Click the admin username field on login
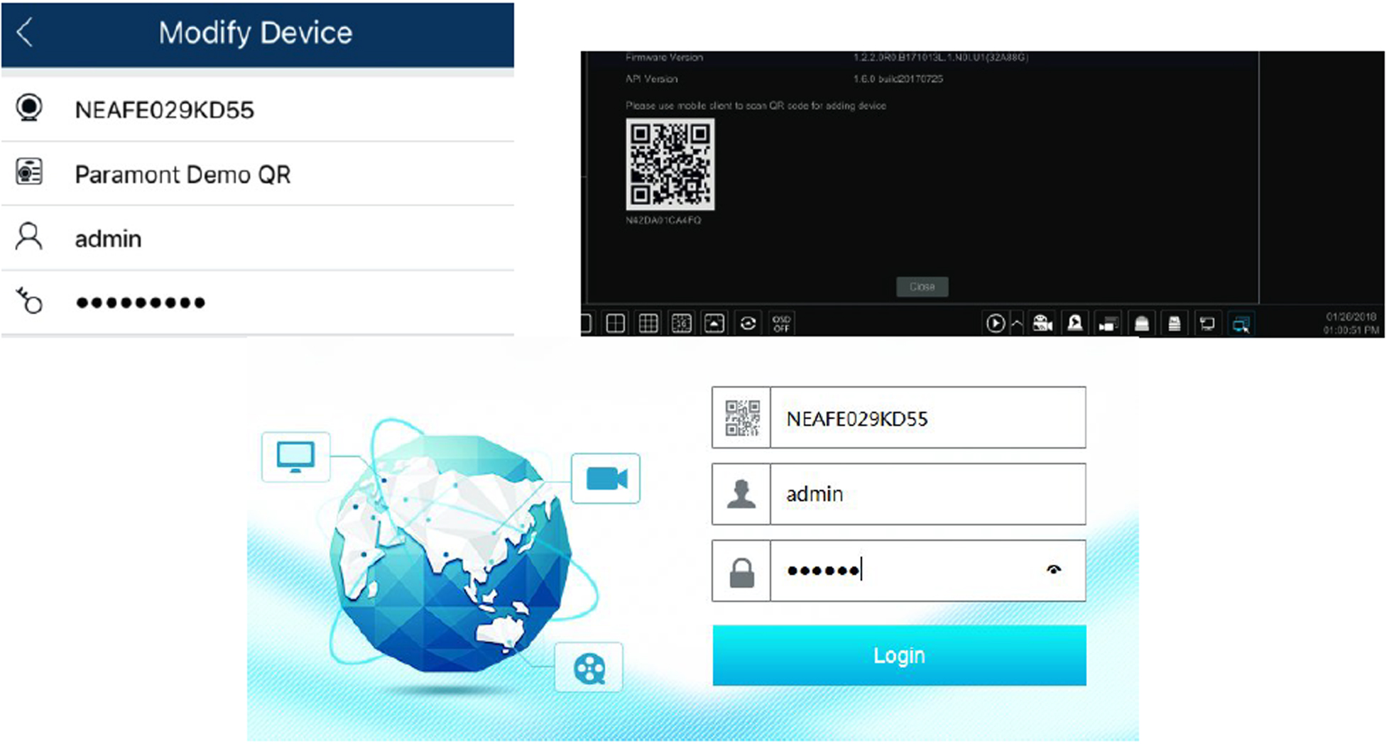This screenshot has height=744, width=1389. pos(927,494)
